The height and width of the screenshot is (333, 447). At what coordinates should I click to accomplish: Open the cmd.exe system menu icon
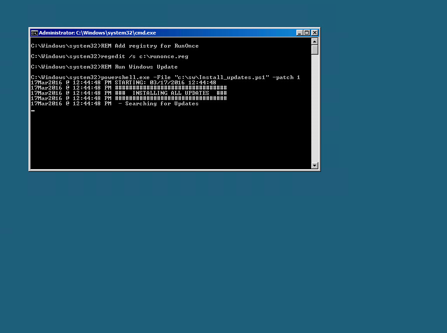click(34, 33)
